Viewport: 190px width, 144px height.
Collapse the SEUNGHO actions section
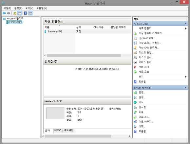pyautogui.click(x=186, y=24)
